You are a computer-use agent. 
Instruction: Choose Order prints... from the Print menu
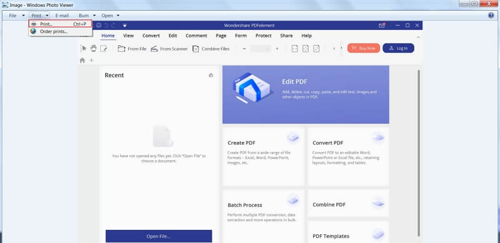(x=60, y=32)
